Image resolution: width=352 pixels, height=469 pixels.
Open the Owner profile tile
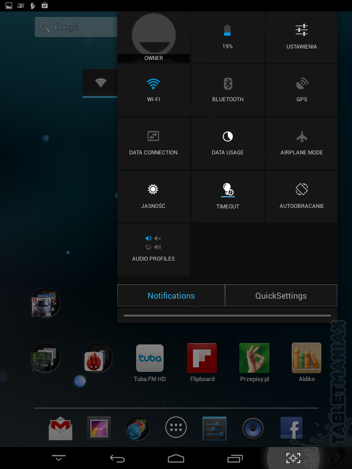(x=153, y=37)
